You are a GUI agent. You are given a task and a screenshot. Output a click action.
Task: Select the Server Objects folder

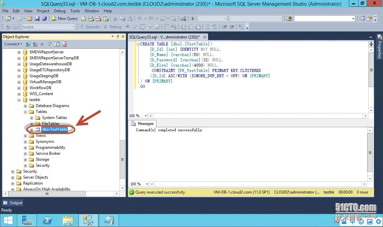(35, 177)
